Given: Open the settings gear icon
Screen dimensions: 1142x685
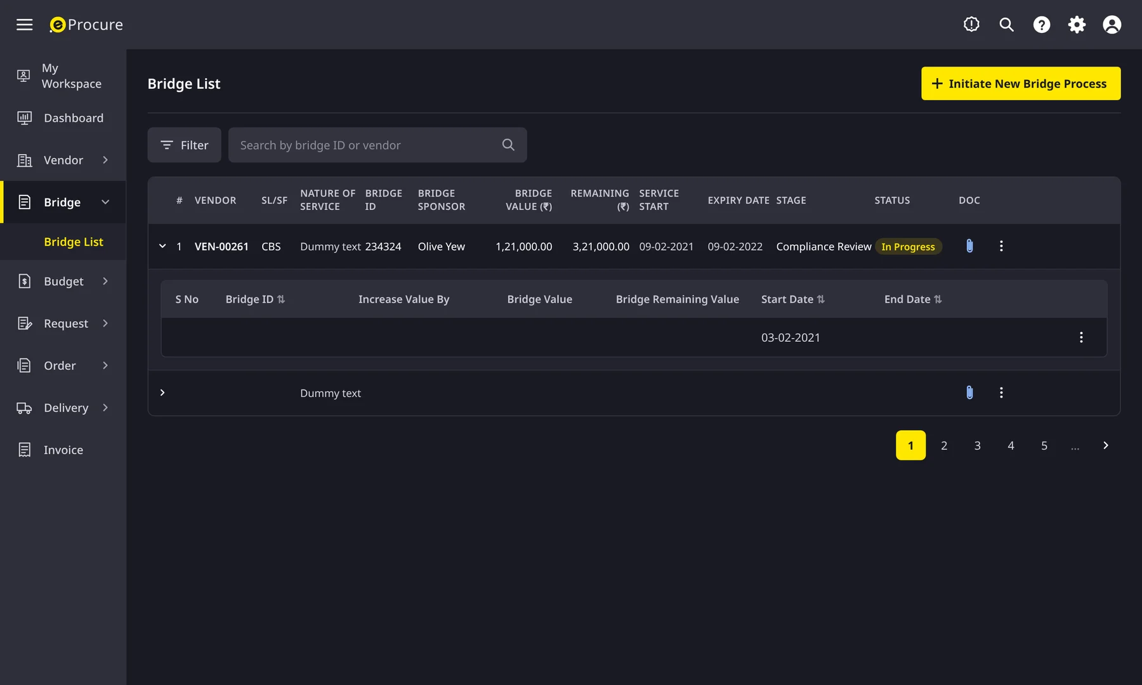Looking at the screenshot, I should (1077, 25).
